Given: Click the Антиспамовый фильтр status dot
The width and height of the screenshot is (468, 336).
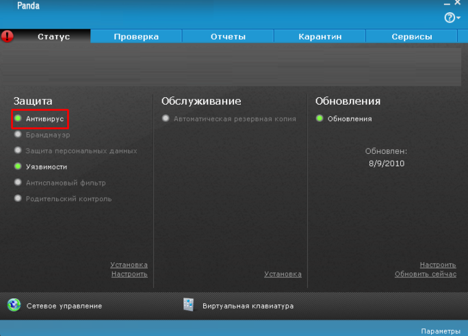Looking at the screenshot, I should coord(18,182).
